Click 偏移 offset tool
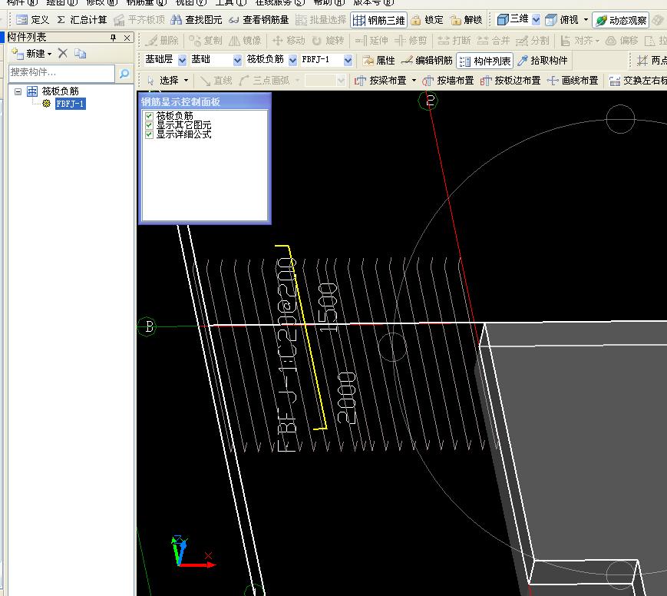The height and width of the screenshot is (596, 667). pos(622,41)
